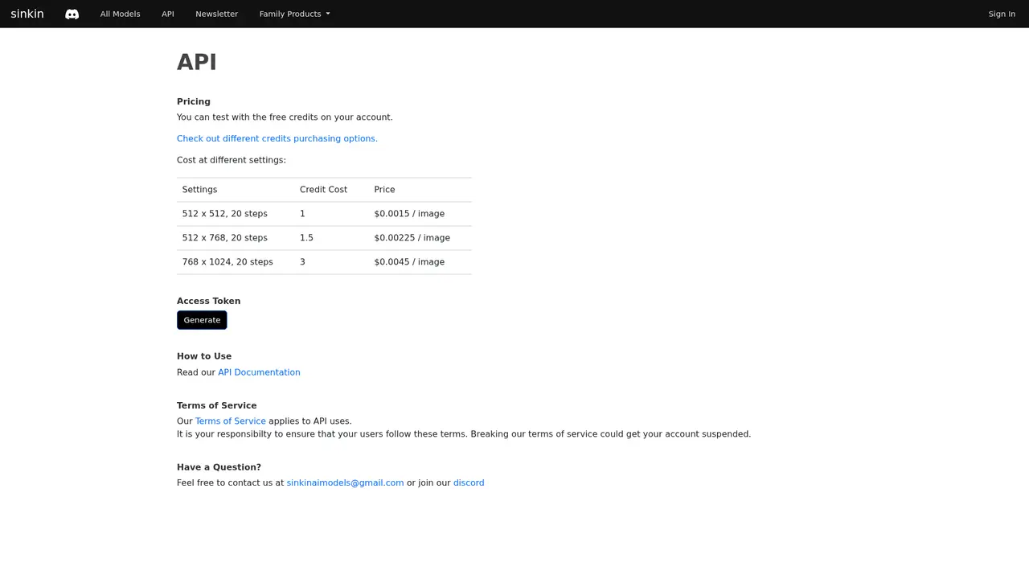The height and width of the screenshot is (579, 1029).
Task: Click the '$0.0045 / image' price cell
Action: pyautogui.click(x=420, y=262)
